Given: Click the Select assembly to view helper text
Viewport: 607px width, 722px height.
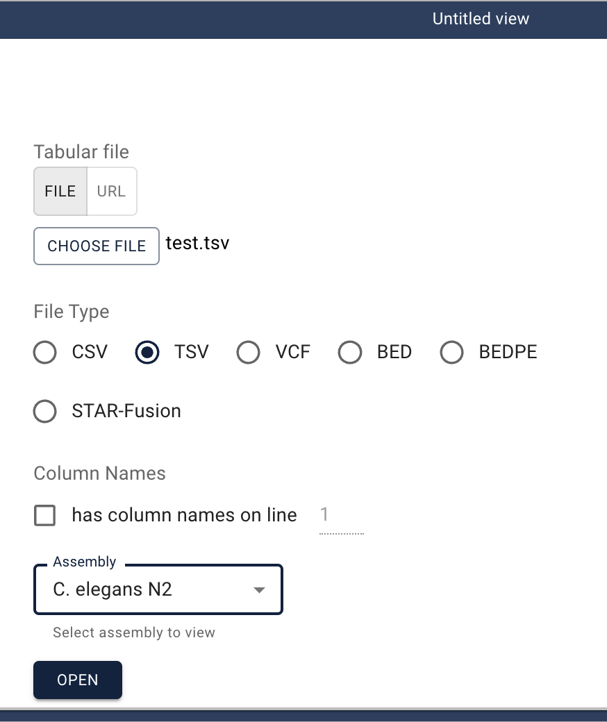Looking at the screenshot, I should [134, 632].
